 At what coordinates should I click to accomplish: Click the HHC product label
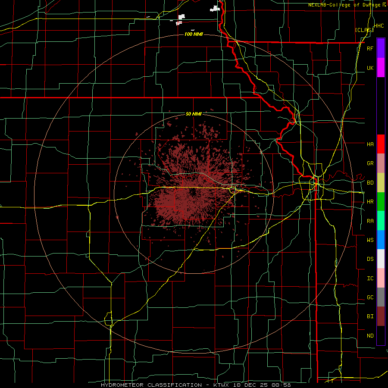(x=379, y=26)
